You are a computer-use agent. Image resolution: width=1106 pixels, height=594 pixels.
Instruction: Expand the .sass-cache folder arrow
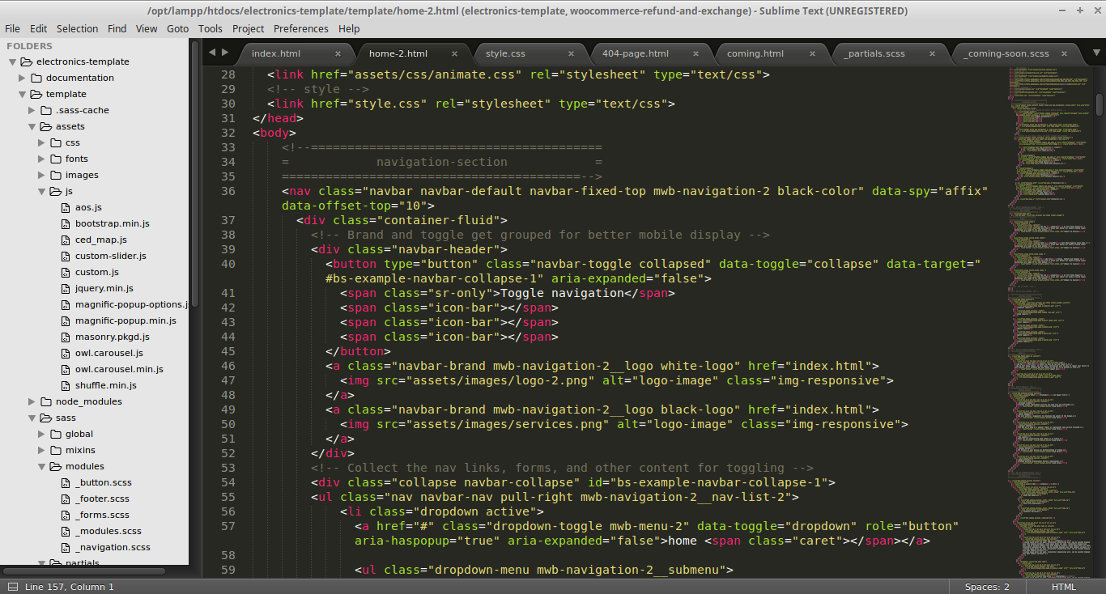[32, 110]
